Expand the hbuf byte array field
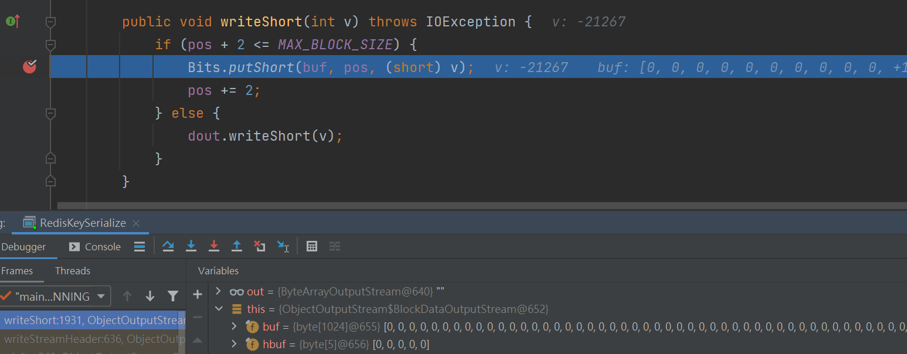Viewport: 907px width, 354px height. (235, 344)
